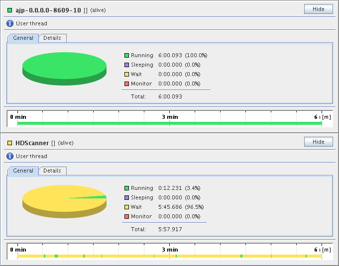
Task: Click the yellow status icon beside HDScanner
Action: click(x=10, y=143)
